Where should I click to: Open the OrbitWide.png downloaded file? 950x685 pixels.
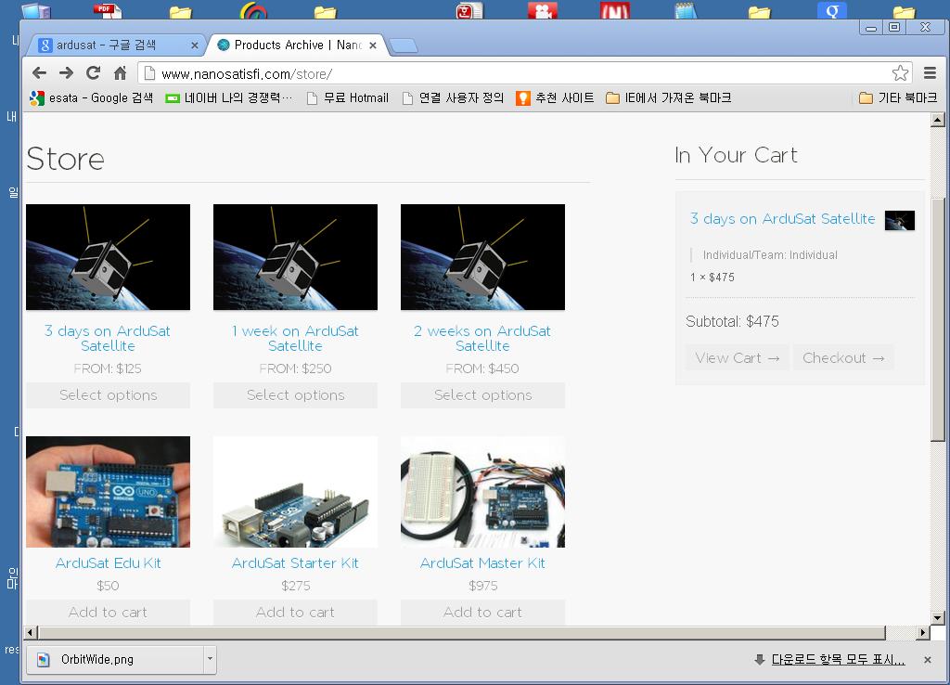pyautogui.click(x=115, y=660)
